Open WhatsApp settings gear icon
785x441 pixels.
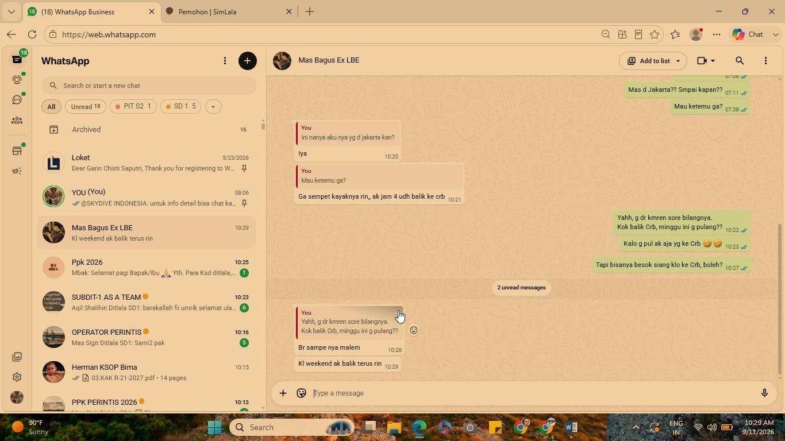17,377
